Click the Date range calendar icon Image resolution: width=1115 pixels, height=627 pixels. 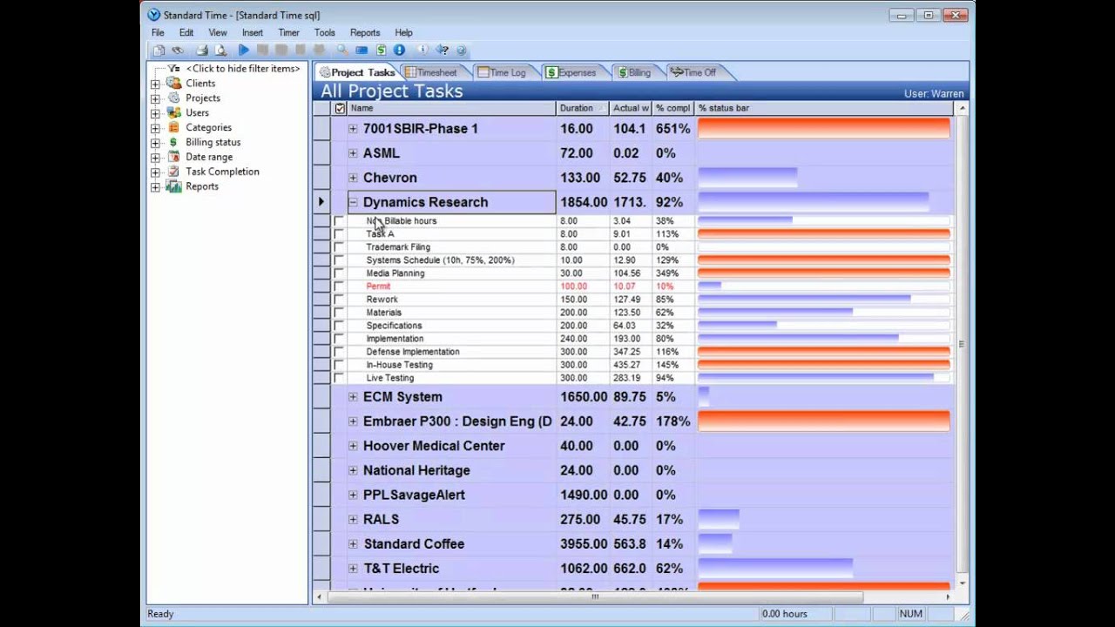174,157
